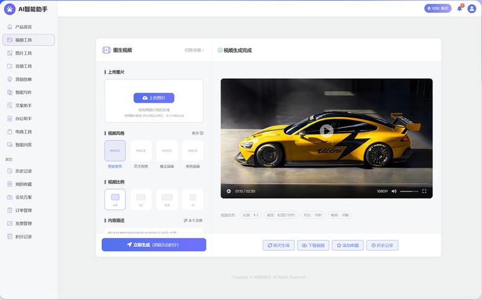This screenshot has width=482, height=300.
Task: Choose the 3:2 video ratio
Action: pos(141,199)
